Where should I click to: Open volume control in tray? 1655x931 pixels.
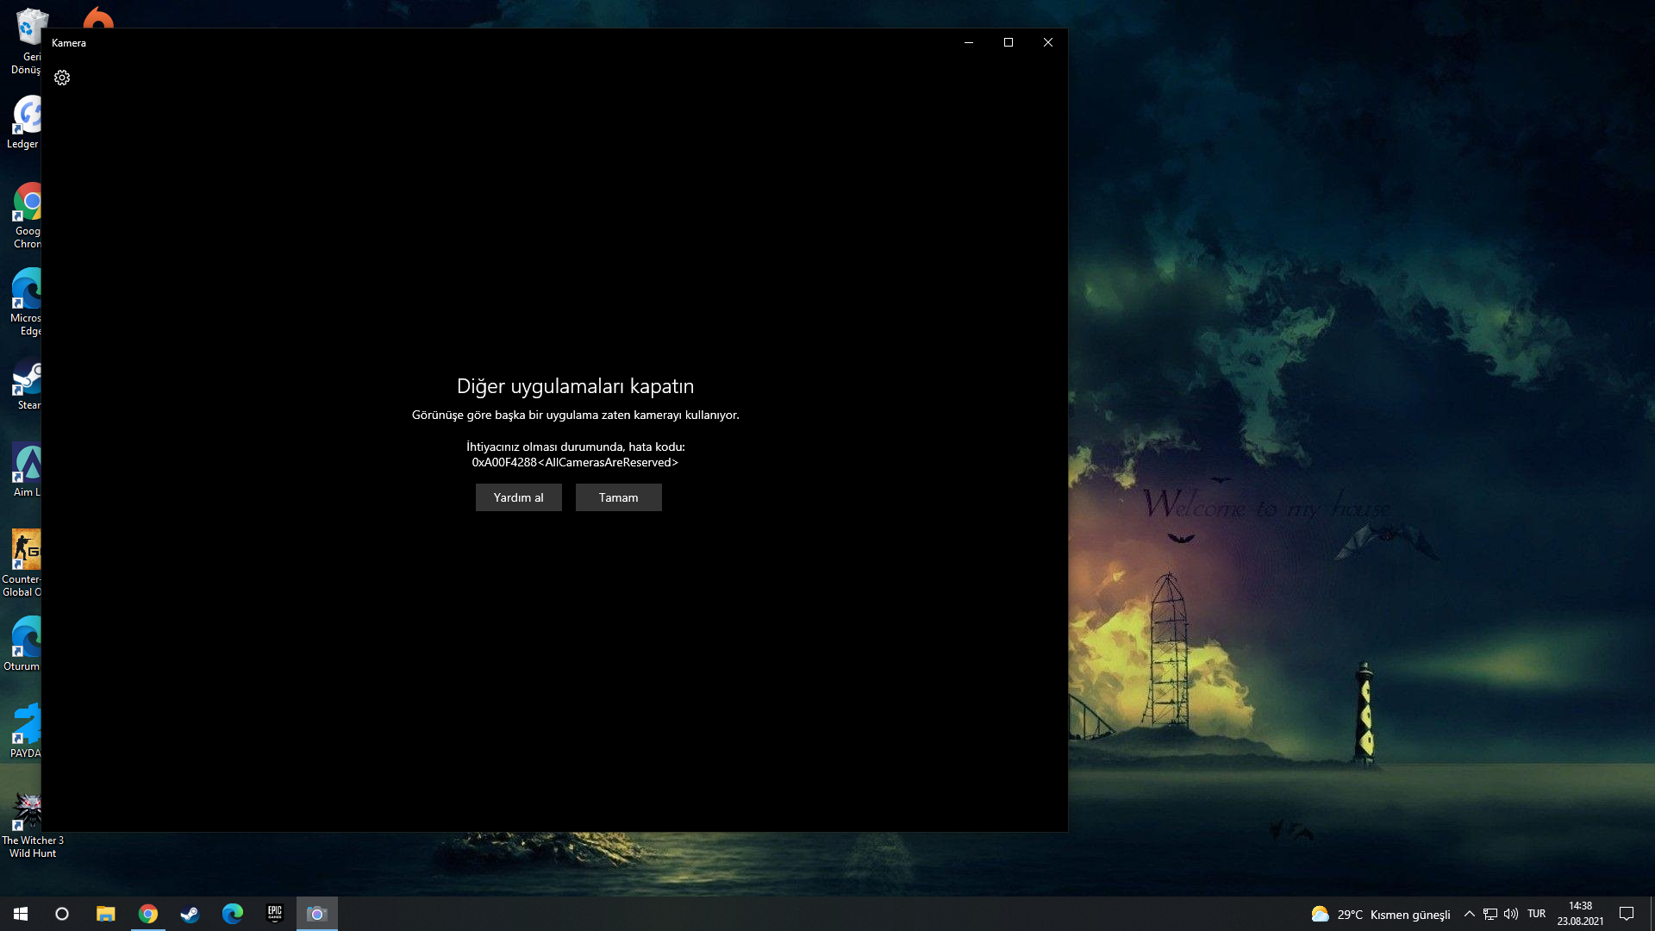pos(1511,914)
